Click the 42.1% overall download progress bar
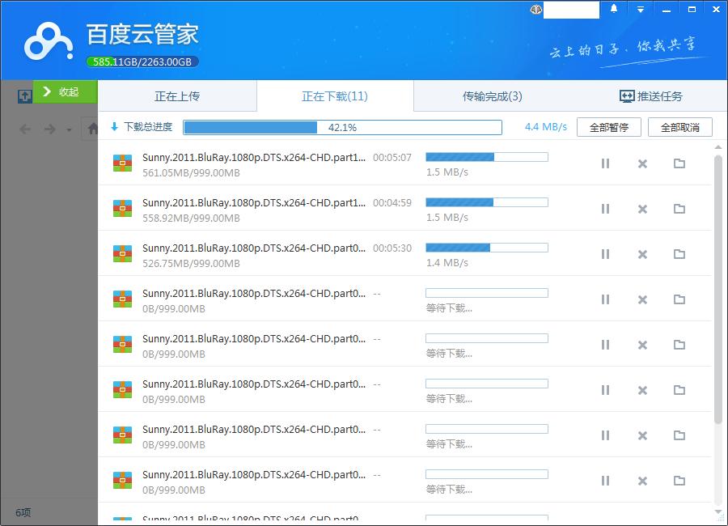This screenshot has width=728, height=526. (x=343, y=126)
